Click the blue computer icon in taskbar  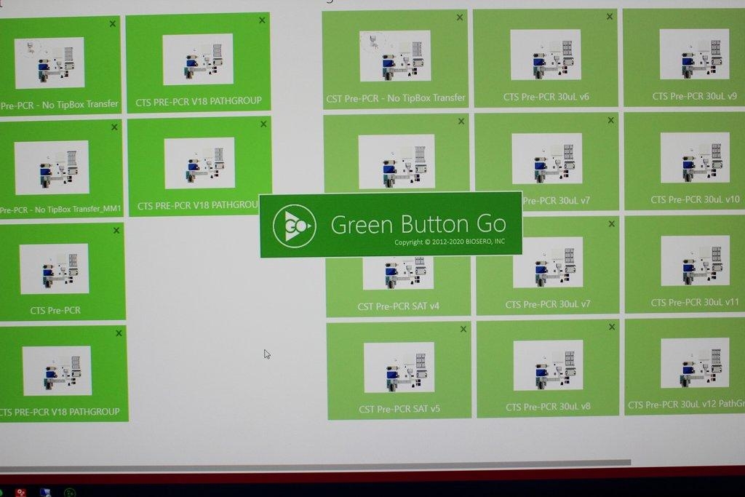[45, 493]
